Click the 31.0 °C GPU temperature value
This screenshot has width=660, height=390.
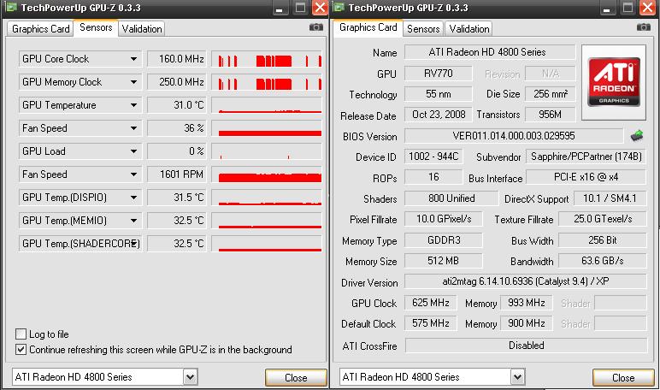[177, 105]
